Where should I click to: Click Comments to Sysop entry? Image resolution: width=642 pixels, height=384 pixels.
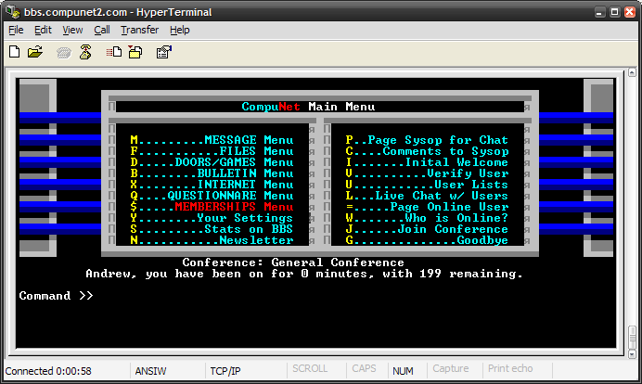pyautogui.click(x=427, y=151)
